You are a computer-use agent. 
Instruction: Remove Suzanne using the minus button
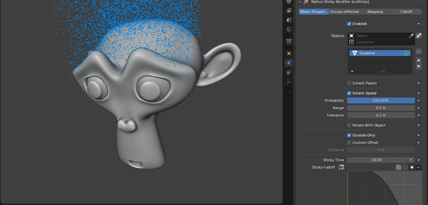coord(419,51)
